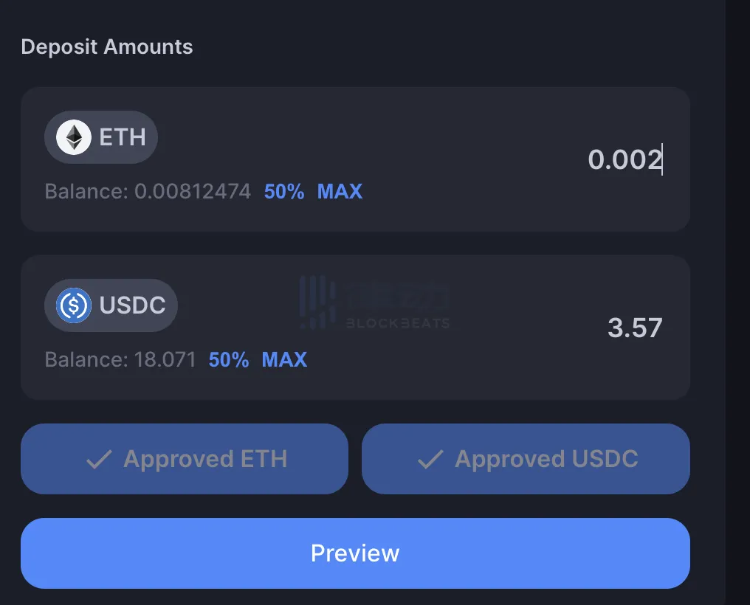Set ETH deposit to 50% of balance

(x=284, y=192)
